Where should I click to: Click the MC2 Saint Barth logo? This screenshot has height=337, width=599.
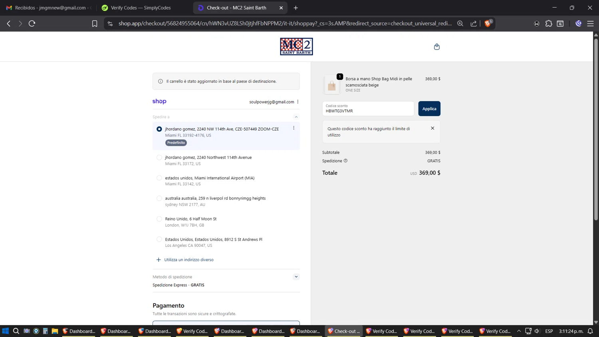click(296, 46)
